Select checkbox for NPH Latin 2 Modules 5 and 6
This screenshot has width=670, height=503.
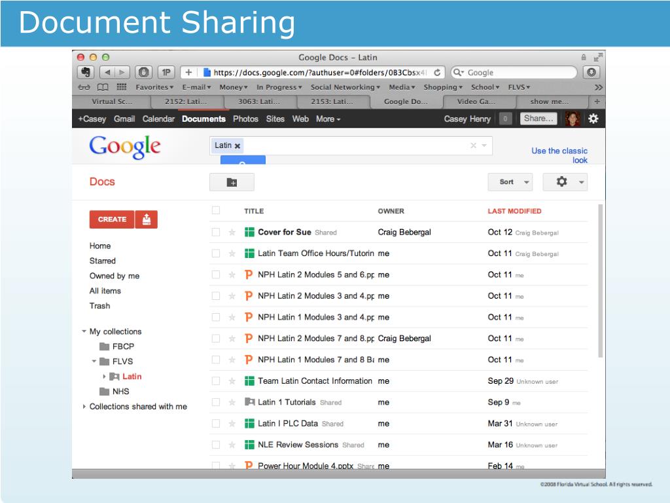[216, 274]
